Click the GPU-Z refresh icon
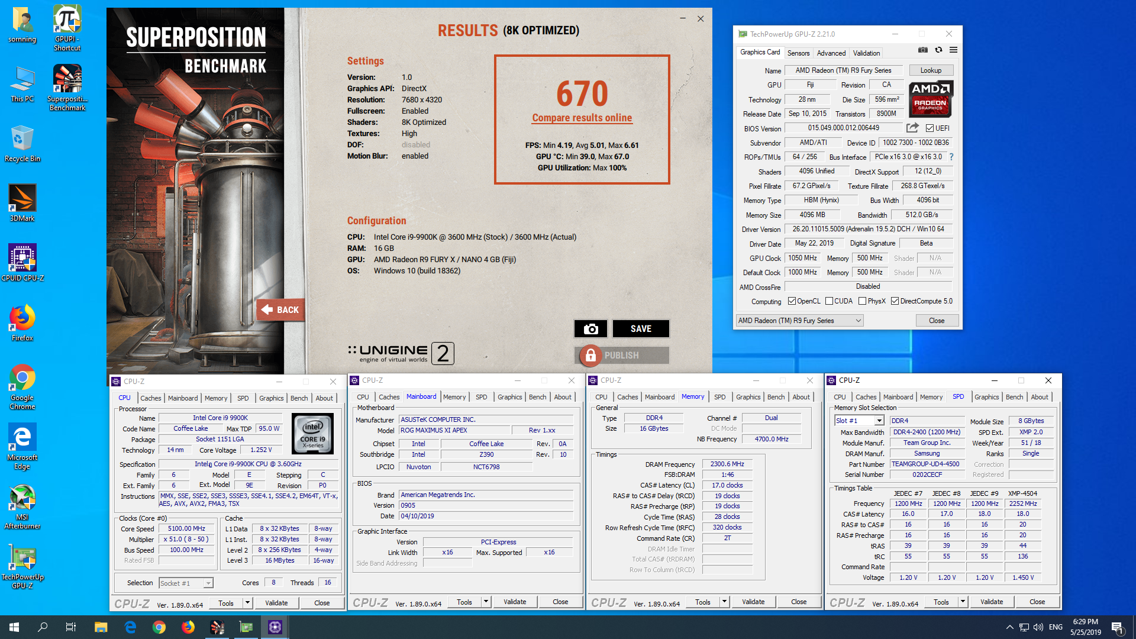The height and width of the screenshot is (639, 1136). point(938,50)
